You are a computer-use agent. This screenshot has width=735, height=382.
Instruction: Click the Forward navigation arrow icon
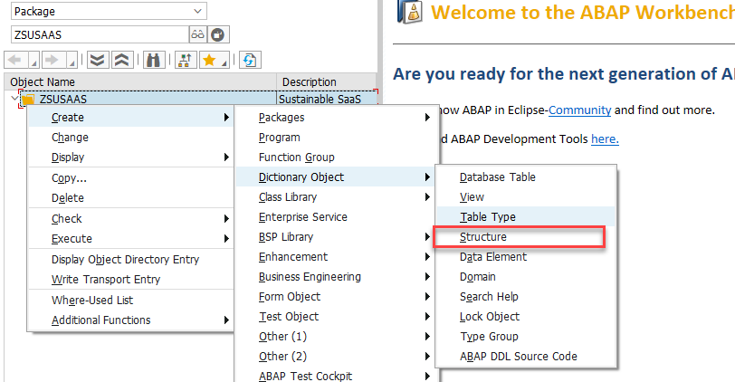tap(52, 60)
